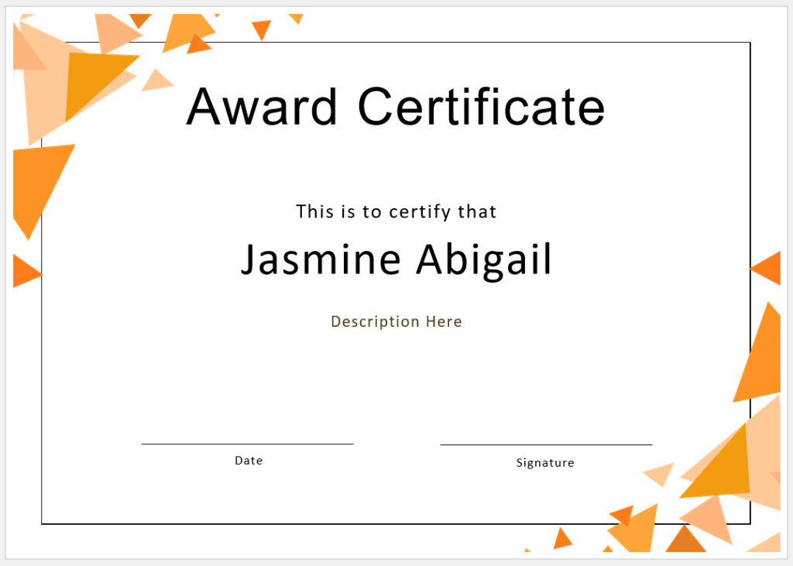Click the 'Date' label
The image size is (793, 566).
click(248, 460)
